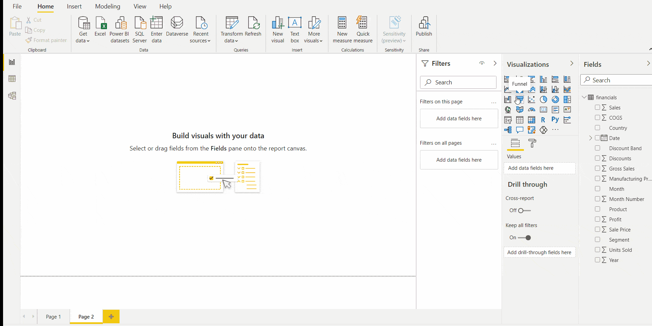The image size is (652, 326).
Task: Pick the Pie chart visual
Action: pos(543,100)
